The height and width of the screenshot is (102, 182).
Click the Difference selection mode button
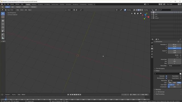coord(26,7)
